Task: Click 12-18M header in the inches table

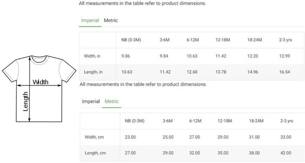Action: click(x=223, y=40)
